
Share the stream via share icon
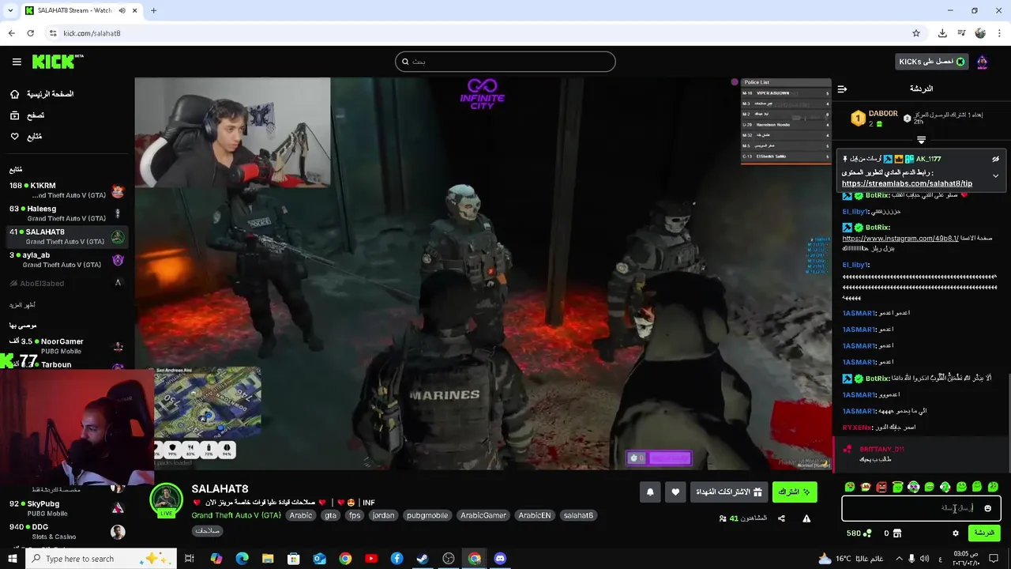781,518
